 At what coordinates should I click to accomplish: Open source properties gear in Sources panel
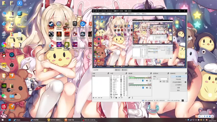(116, 98)
